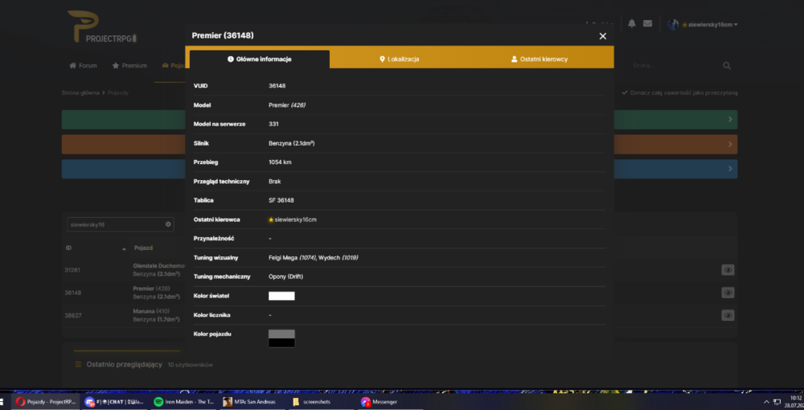Open screenshots folder in taskbar
The image size is (804, 410).
click(321, 402)
